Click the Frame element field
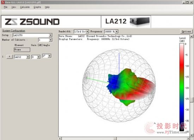 (x=22, y=50)
